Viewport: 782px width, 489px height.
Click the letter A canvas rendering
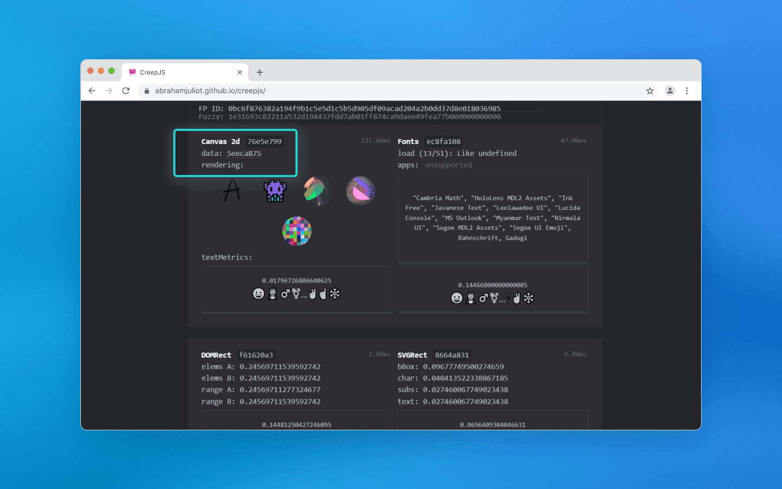tap(232, 191)
